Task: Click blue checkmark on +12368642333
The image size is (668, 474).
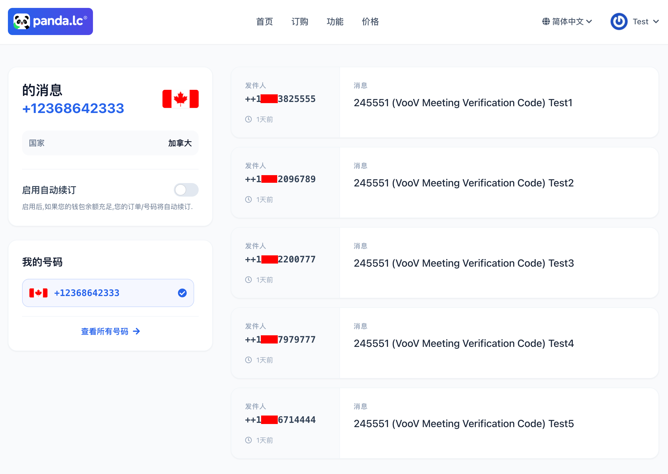Action: [182, 293]
